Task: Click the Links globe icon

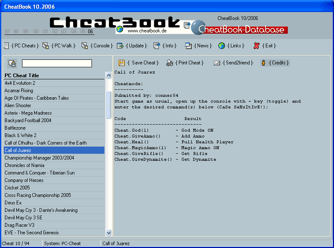Action: click(x=222, y=46)
